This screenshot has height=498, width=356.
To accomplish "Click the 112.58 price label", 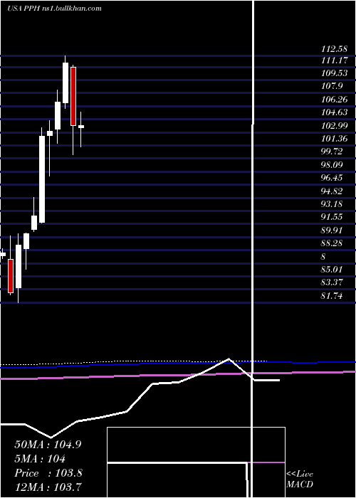I will pos(335,49).
